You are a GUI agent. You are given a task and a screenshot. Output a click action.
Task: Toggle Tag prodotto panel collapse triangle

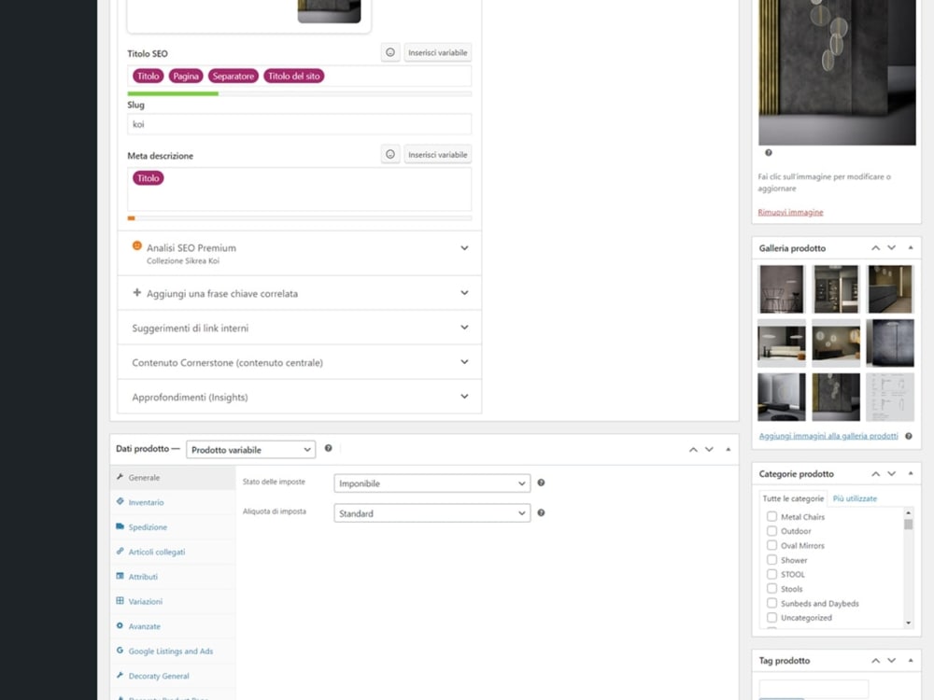910,661
